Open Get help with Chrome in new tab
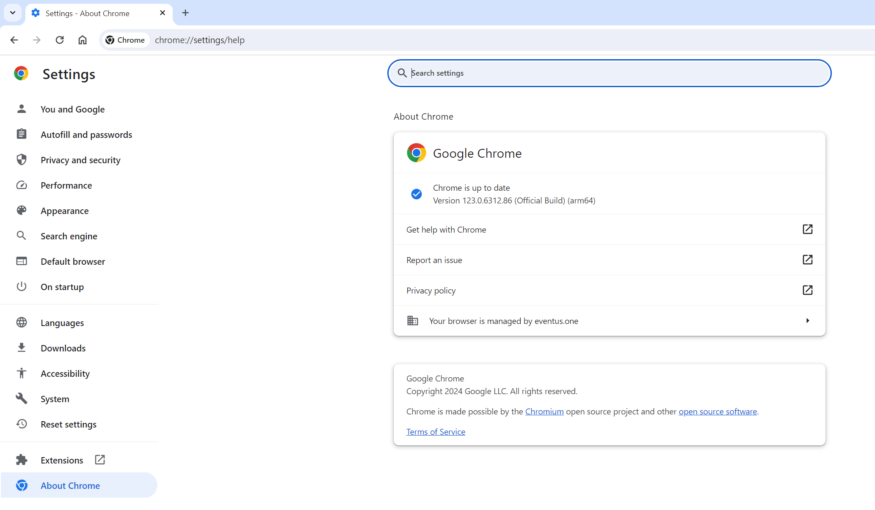The image size is (875, 510). pyautogui.click(x=807, y=230)
